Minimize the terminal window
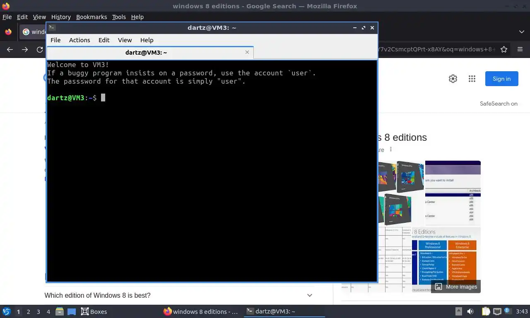Image resolution: width=530 pixels, height=318 pixels. (x=355, y=28)
